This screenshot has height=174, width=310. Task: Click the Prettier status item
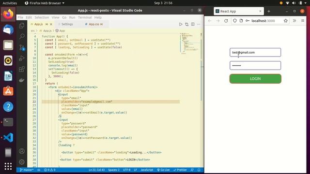pos(180,170)
